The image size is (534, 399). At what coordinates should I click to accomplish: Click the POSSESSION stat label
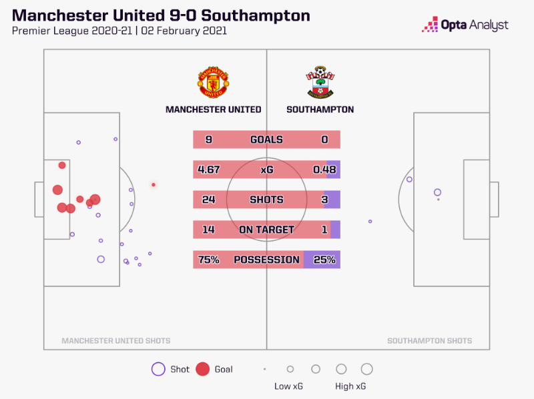click(x=266, y=260)
